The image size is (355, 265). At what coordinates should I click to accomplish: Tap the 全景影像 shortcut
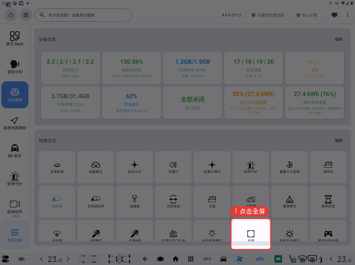(x=57, y=167)
